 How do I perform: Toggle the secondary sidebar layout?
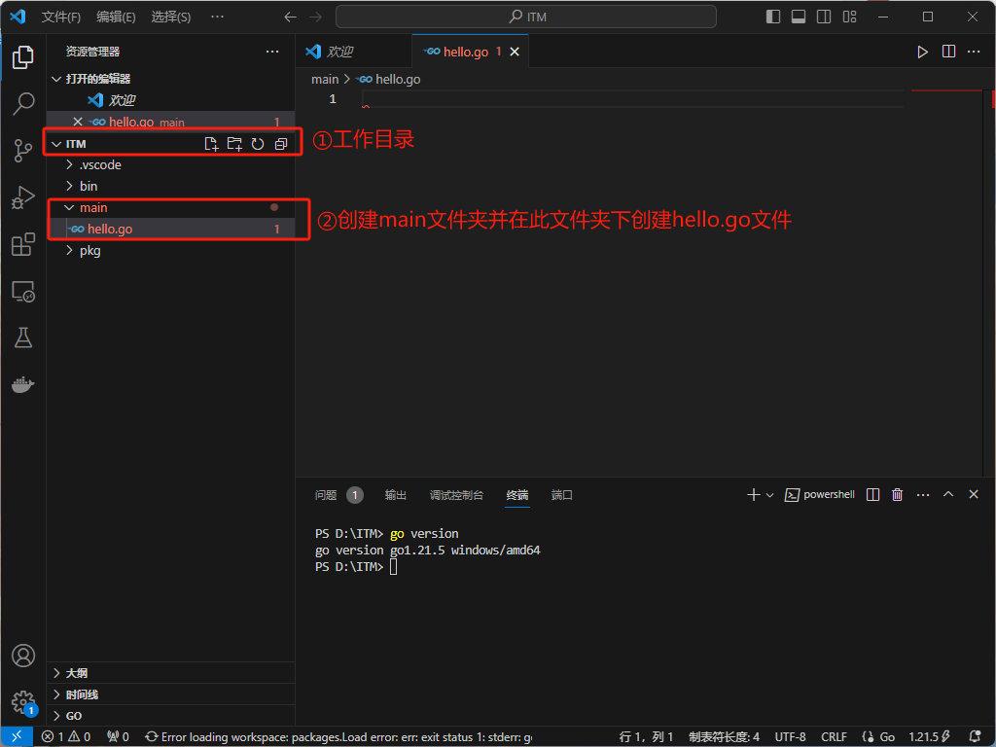tap(824, 18)
